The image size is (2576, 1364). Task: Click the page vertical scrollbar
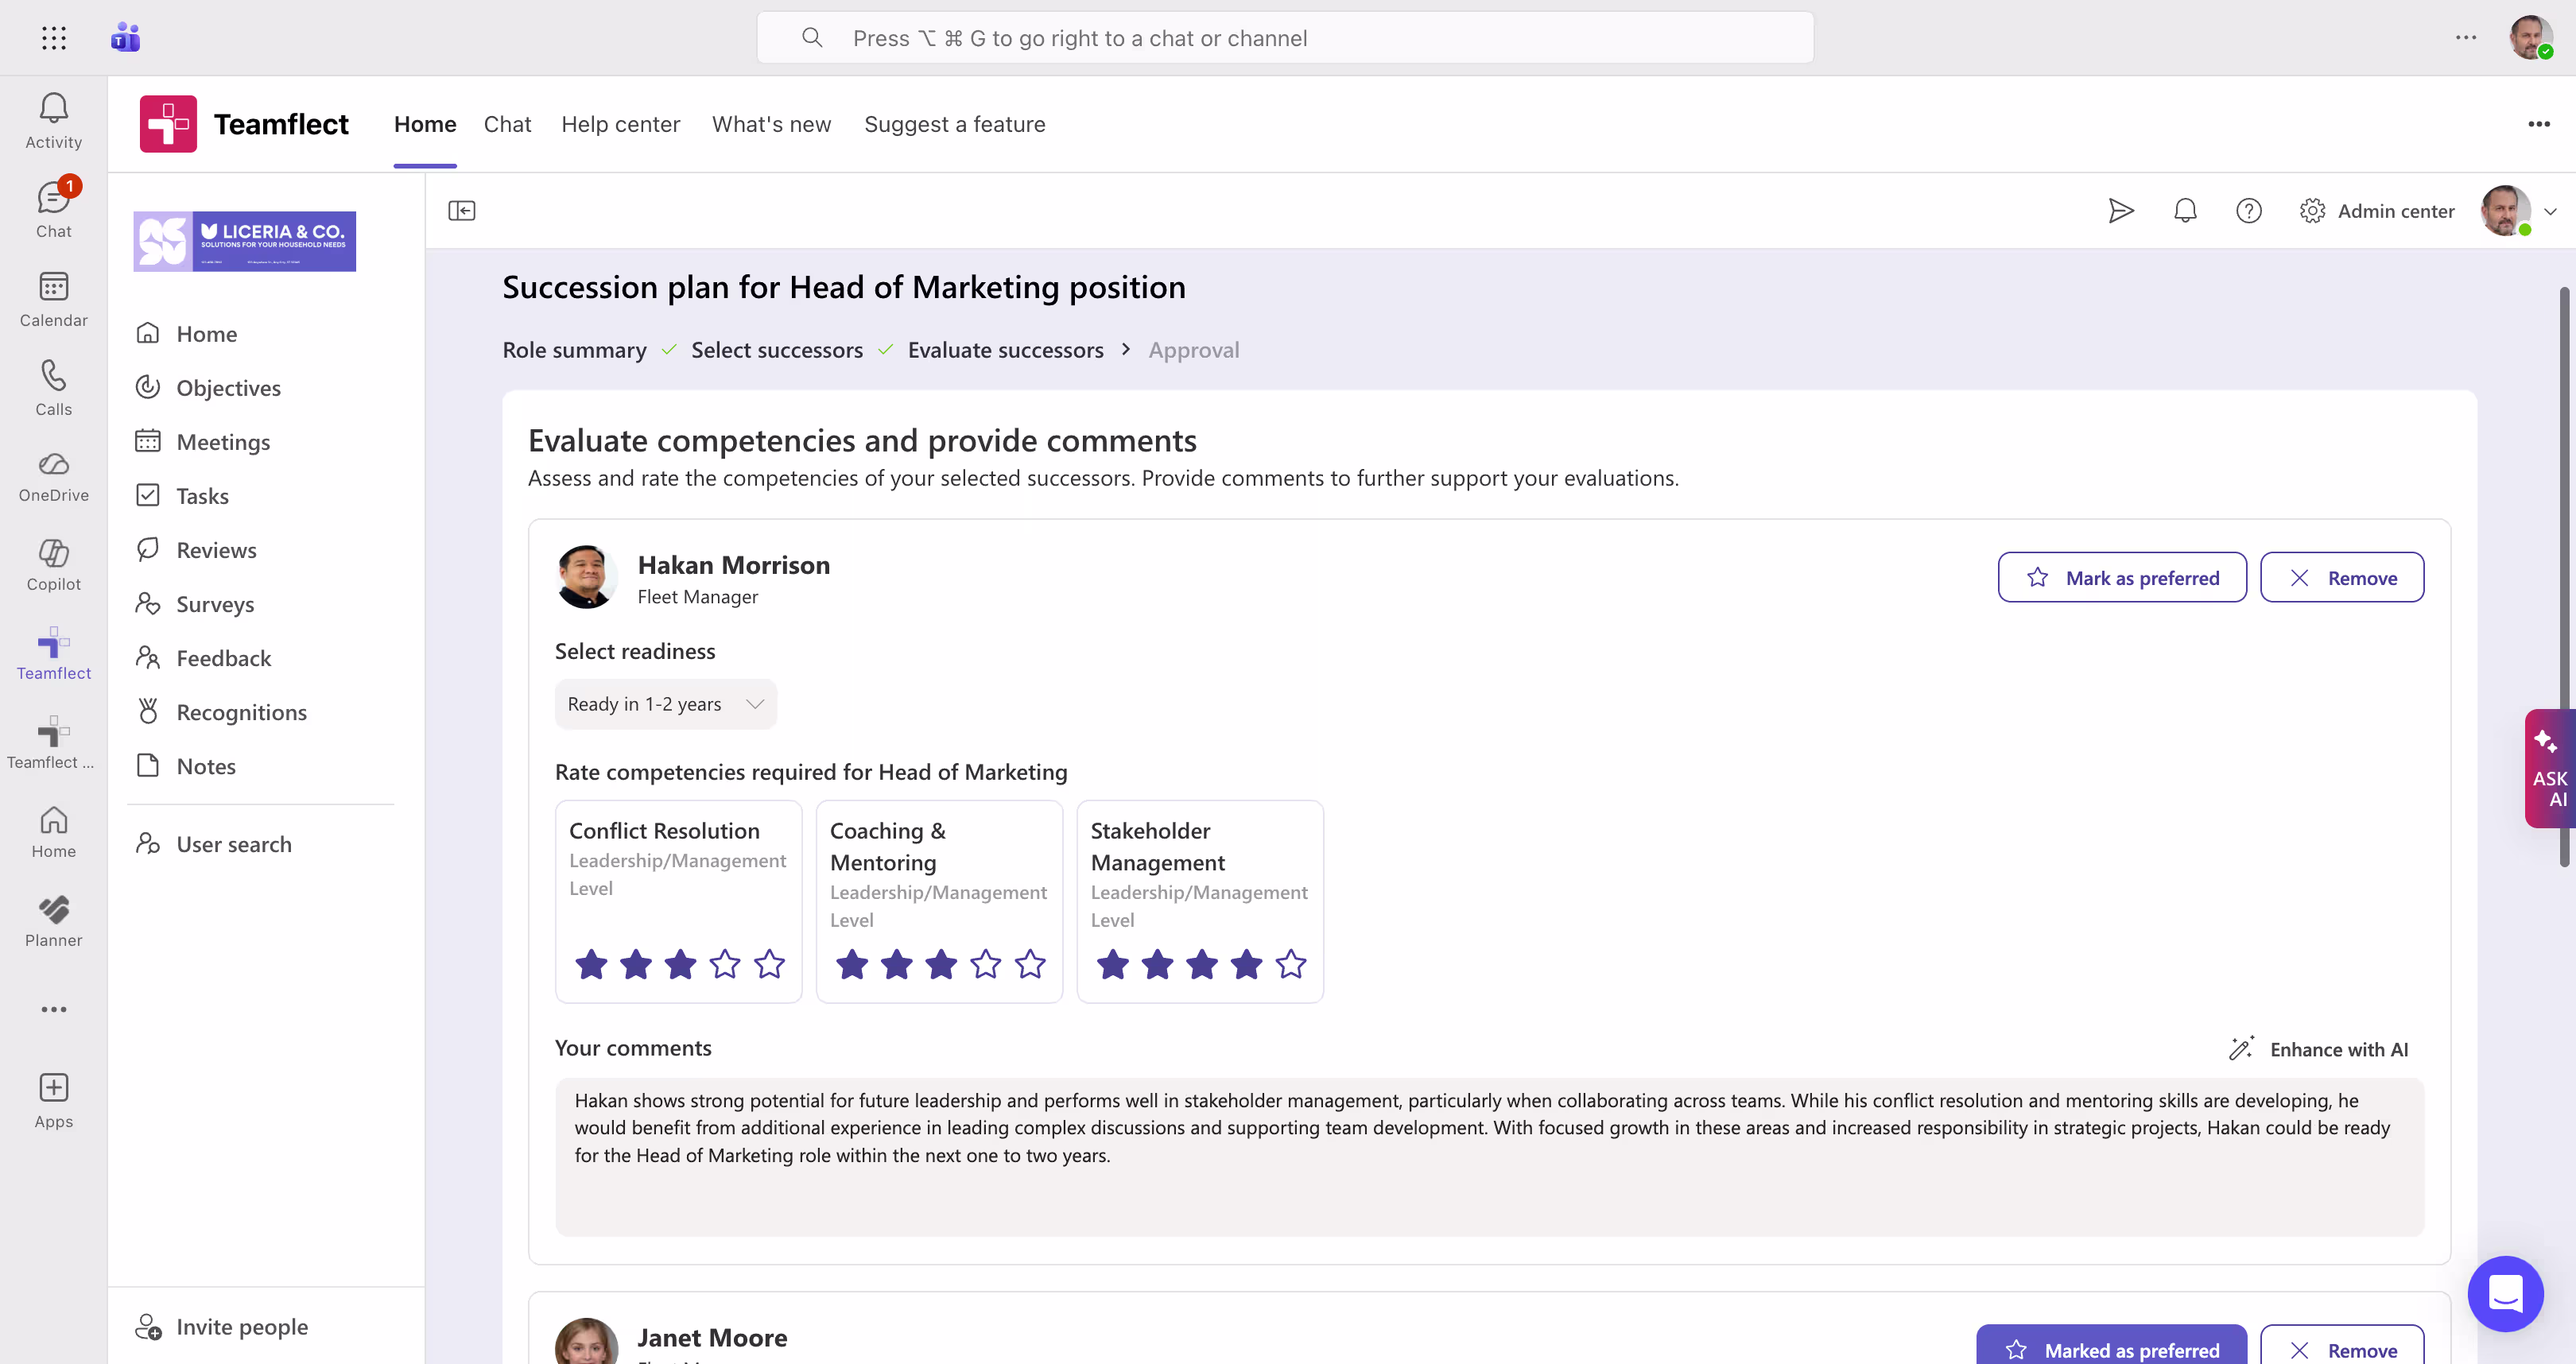tap(2564, 577)
